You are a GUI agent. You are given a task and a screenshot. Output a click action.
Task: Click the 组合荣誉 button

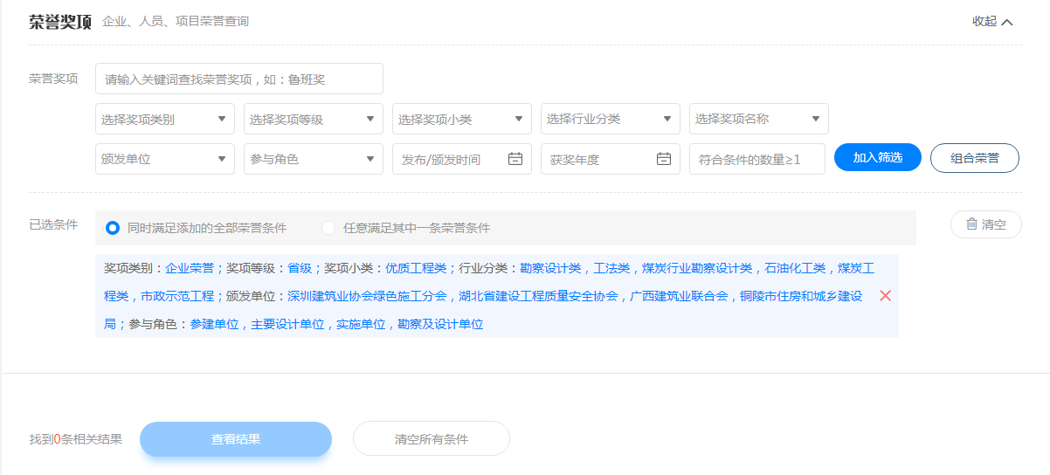click(x=975, y=158)
